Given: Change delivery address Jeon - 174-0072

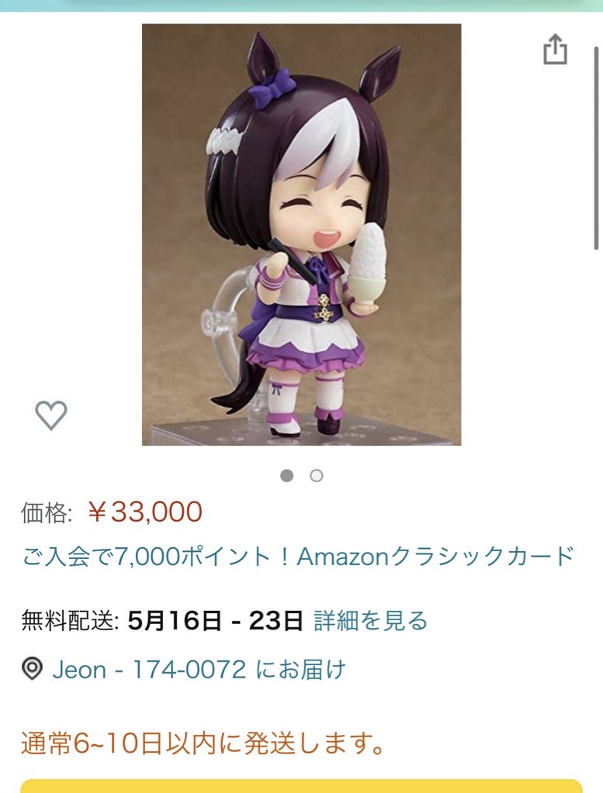Looking at the screenshot, I should pos(199,669).
